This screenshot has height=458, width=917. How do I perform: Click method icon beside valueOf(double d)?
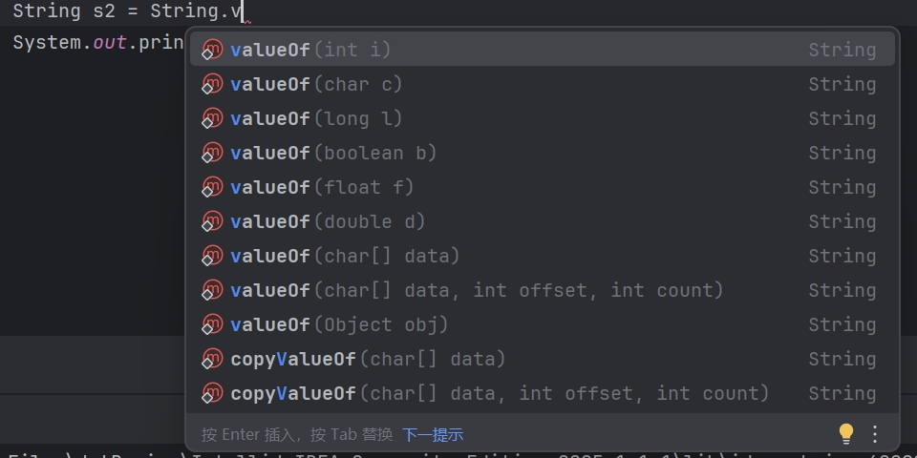pyautogui.click(x=212, y=221)
